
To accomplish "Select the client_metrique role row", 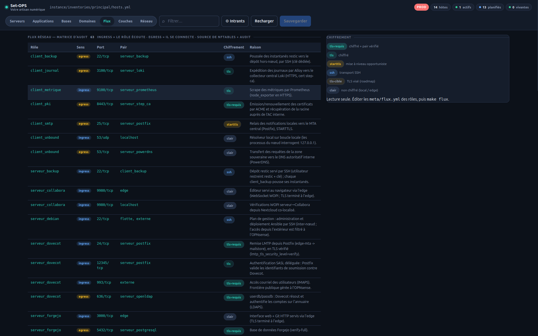I will coord(174,92).
